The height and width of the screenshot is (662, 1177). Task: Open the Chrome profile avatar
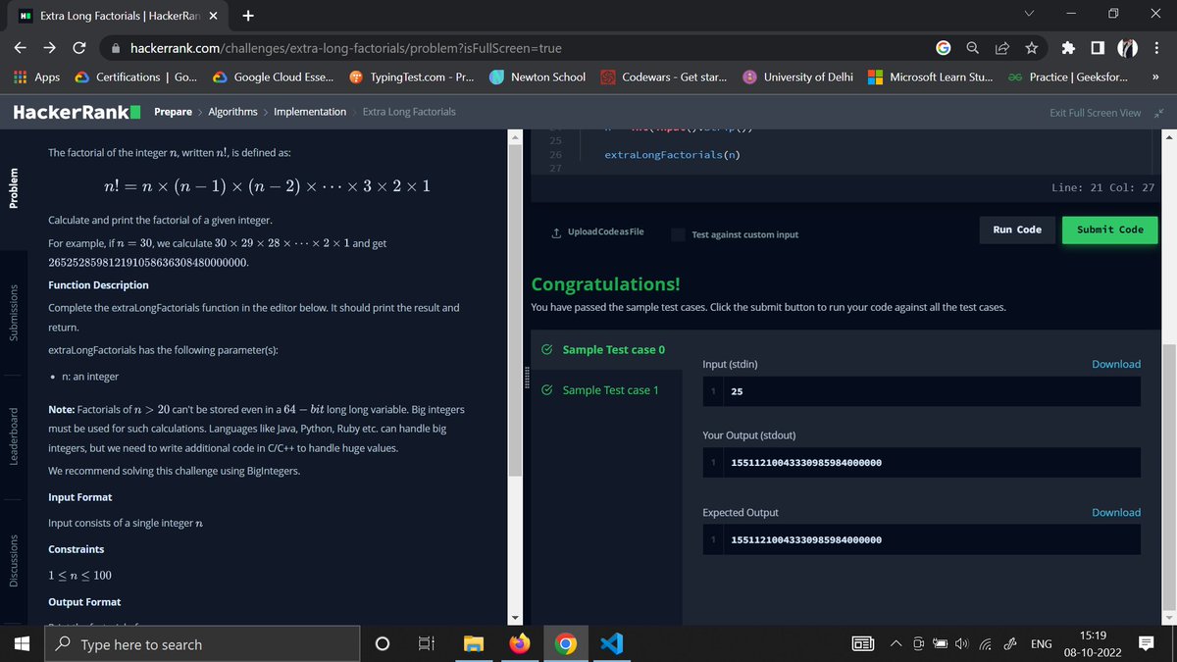[x=1127, y=47]
